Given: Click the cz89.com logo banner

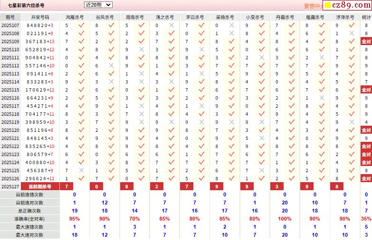Looking at the screenshot, I should pos(347,5).
